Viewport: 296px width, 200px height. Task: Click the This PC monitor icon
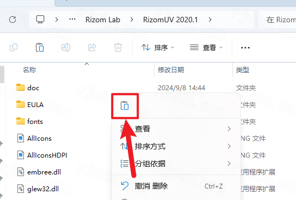pos(40,20)
